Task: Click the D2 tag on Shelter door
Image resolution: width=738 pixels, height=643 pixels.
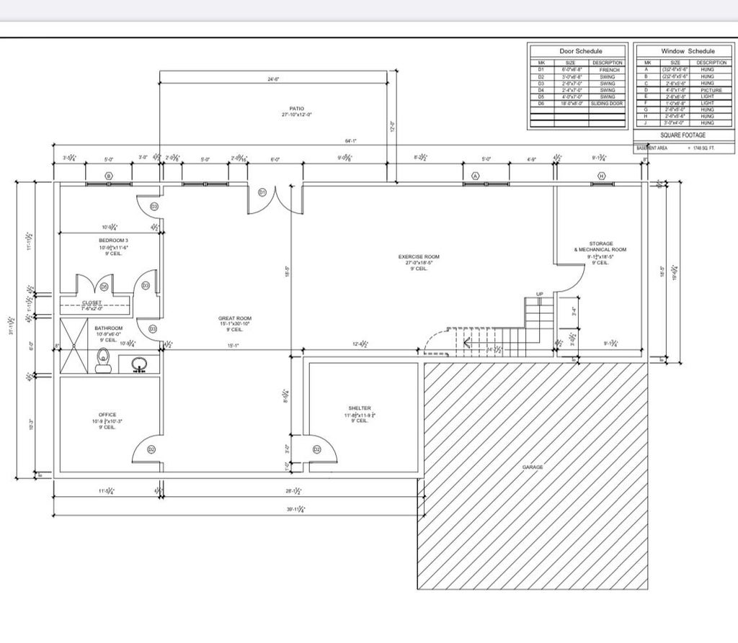Action: click(317, 450)
